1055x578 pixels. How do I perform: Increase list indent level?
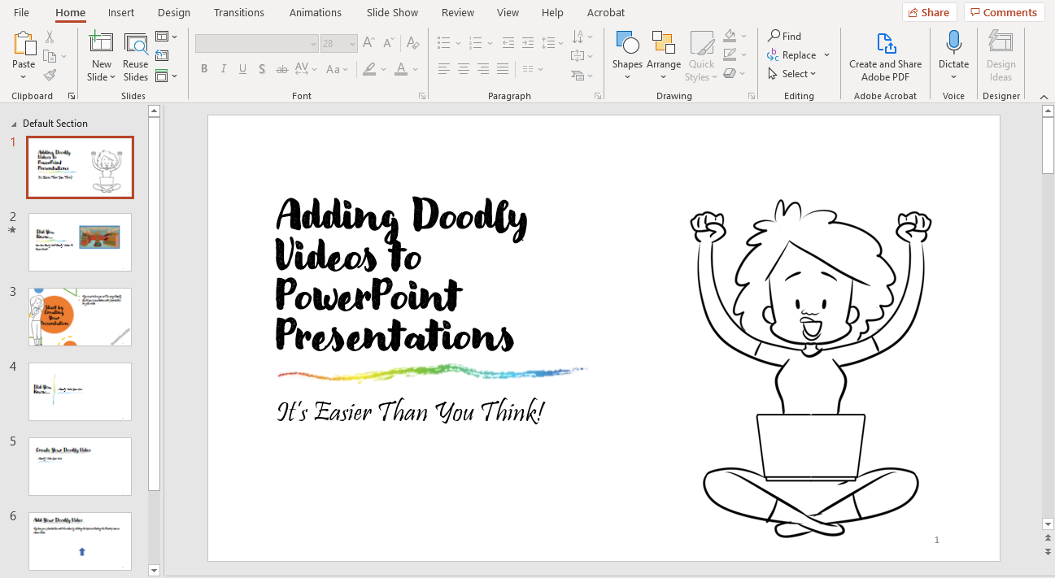pyautogui.click(x=528, y=43)
